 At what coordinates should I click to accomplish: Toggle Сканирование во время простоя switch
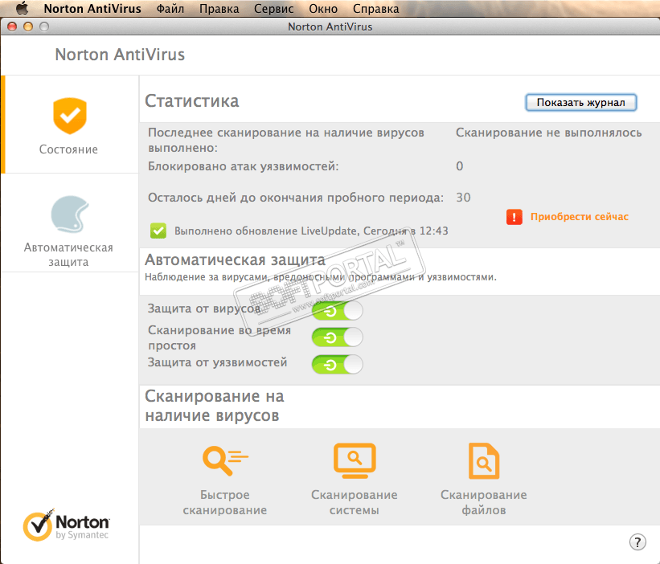(337, 337)
